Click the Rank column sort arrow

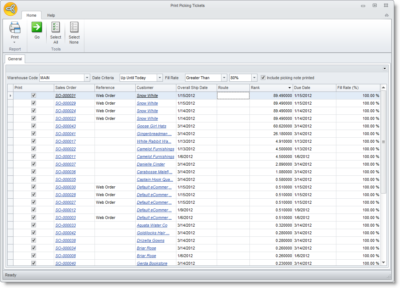[290, 88]
